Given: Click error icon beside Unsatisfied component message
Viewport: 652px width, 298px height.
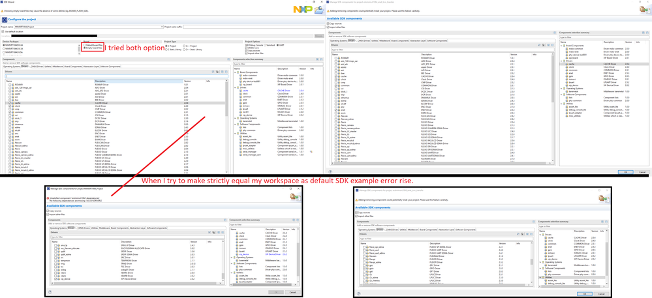Looking at the screenshot, I should [48, 198].
